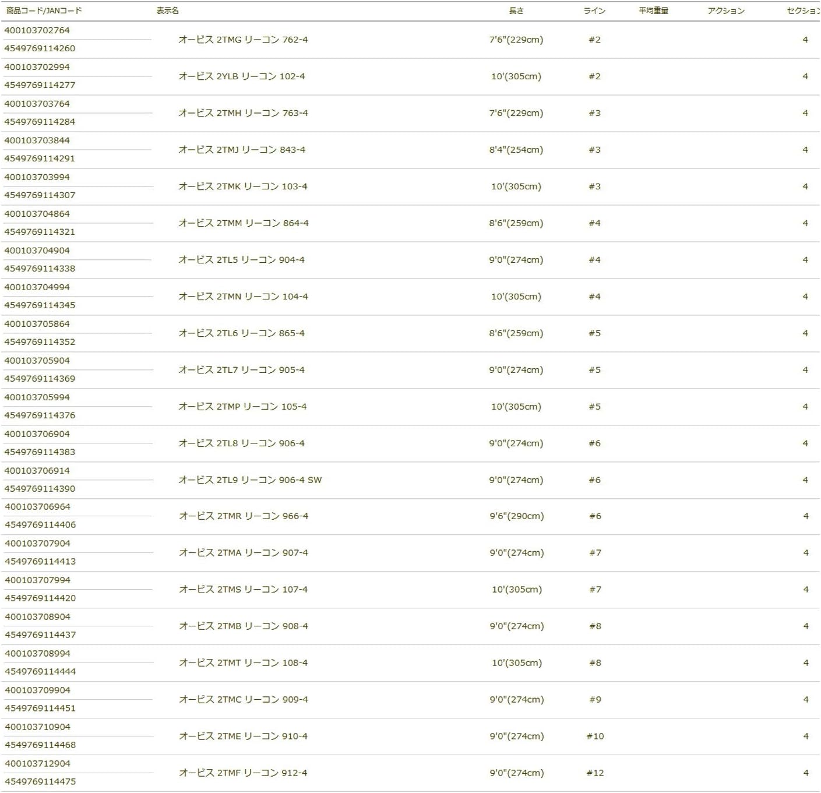Click オービス 2TL7 リーコン 905-4
The width and height of the screenshot is (821, 793).
(x=242, y=370)
